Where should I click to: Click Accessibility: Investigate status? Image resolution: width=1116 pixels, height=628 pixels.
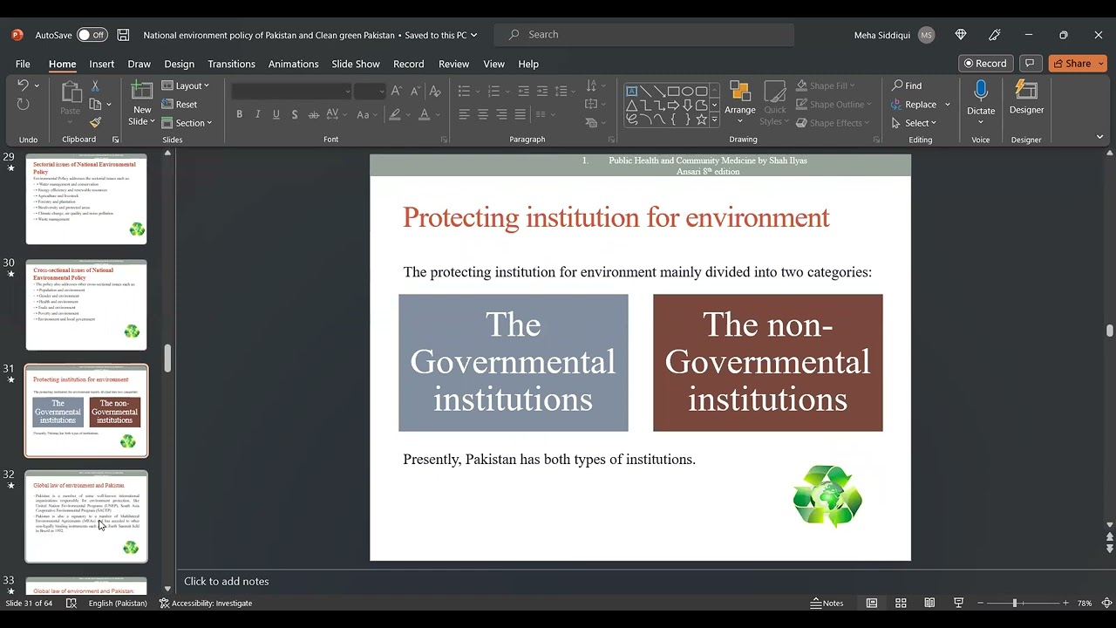pyautogui.click(x=206, y=603)
